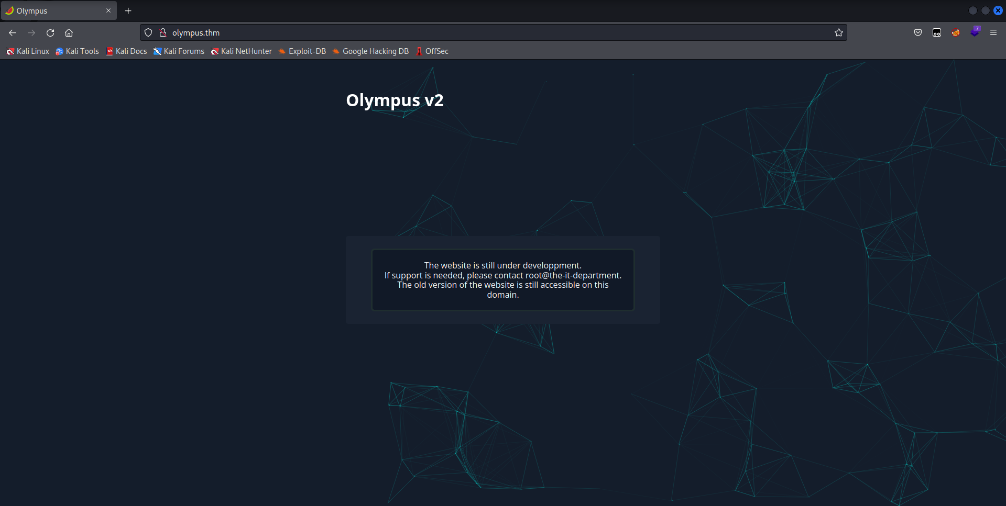1006x506 pixels.
Task: Click the OffSec bookmark
Action: coord(432,51)
